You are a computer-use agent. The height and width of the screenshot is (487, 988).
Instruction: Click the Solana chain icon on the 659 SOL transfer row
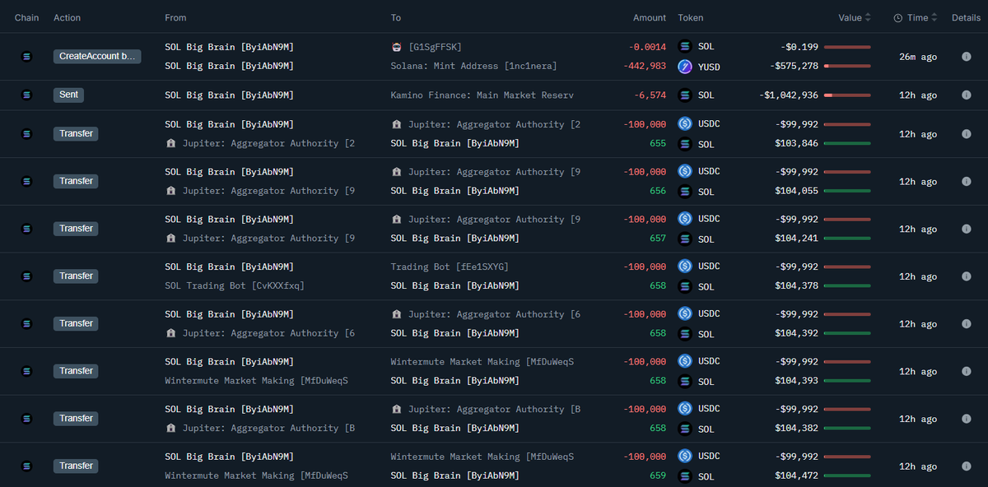(x=26, y=466)
